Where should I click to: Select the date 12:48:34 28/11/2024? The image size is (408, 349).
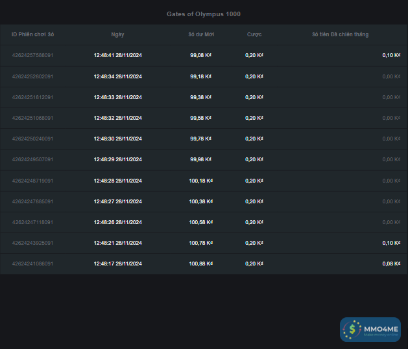[118, 76]
